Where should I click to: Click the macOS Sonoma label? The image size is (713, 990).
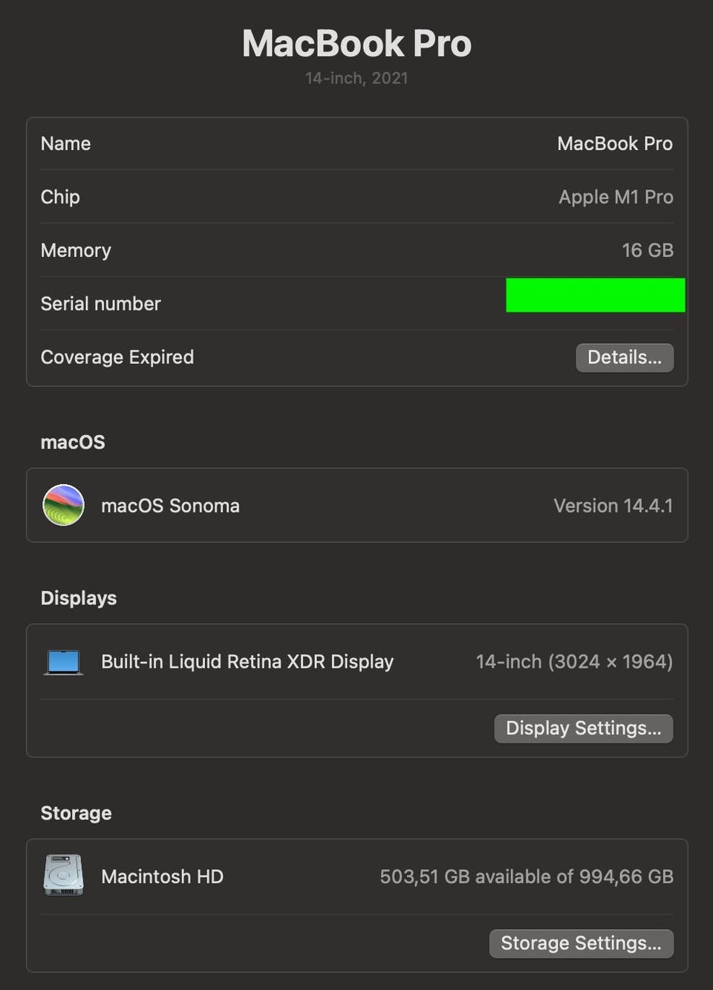(170, 506)
